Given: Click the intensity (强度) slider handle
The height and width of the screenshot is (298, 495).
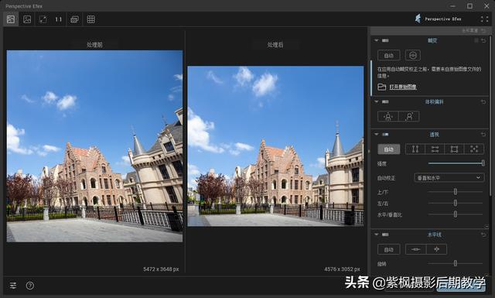Looking at the screenshot, I should tap(483, 163).
